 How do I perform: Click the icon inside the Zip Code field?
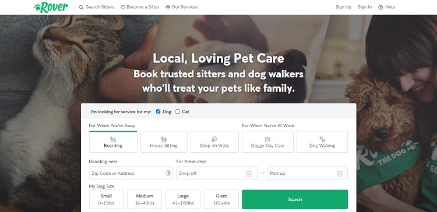pos(168,173)
